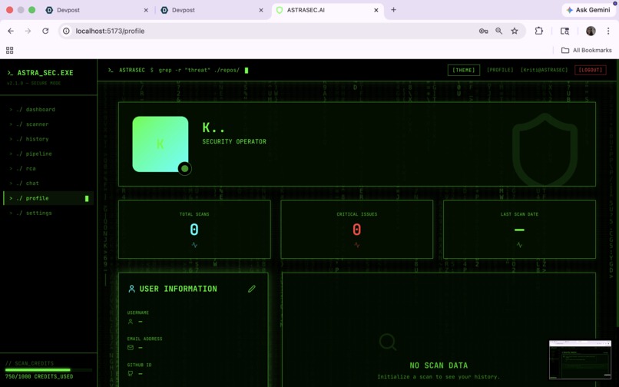Click the [THEME] button
Viewport: 619px width, 387px height.
463,70
